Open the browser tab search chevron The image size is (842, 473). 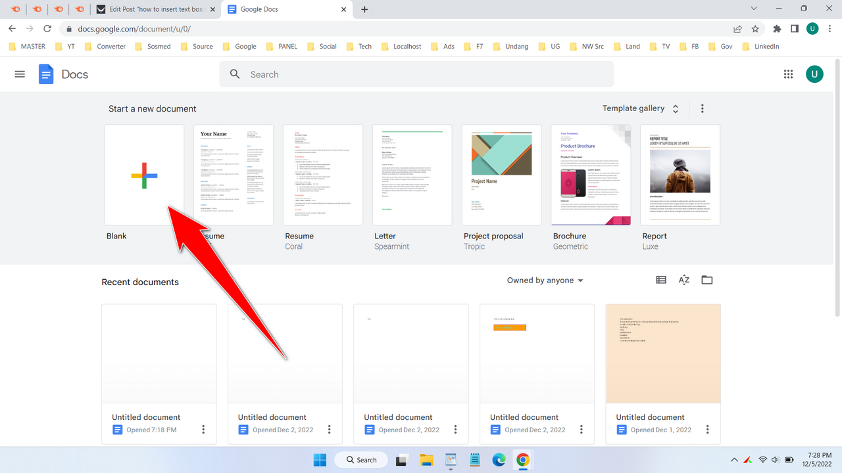click(x=753, y=9)
